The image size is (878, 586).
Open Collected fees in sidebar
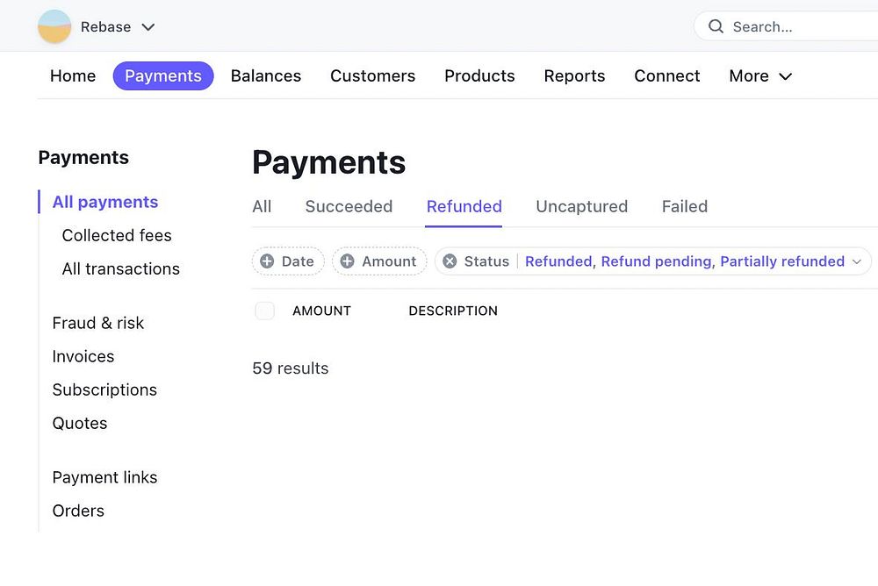point(117,235)
